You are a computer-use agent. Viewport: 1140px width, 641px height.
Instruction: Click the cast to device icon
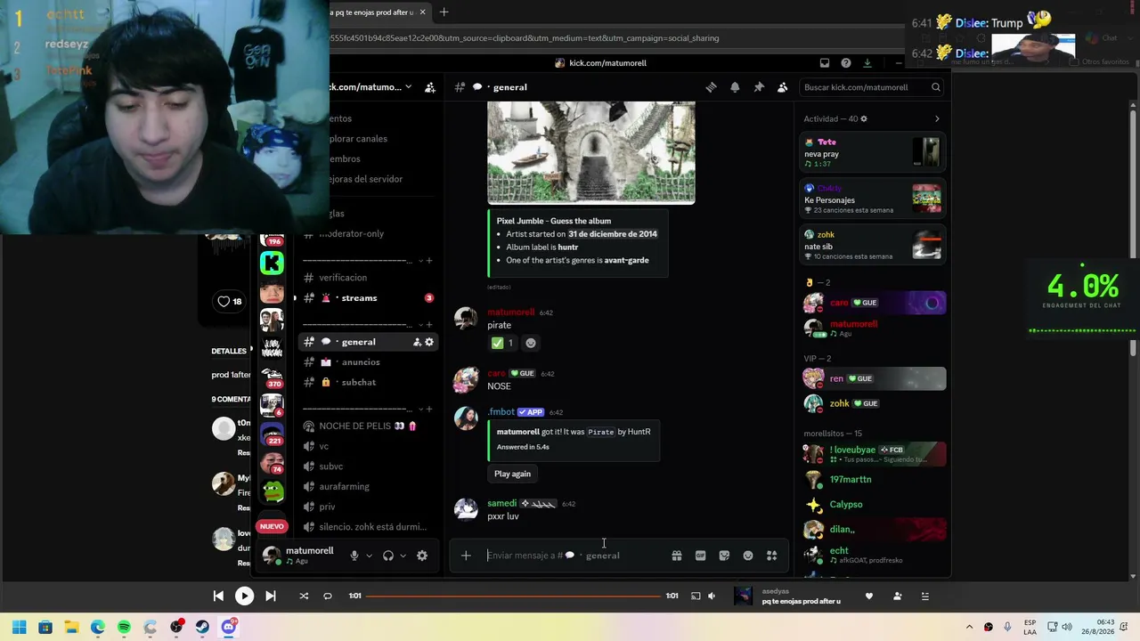point(696,596)
